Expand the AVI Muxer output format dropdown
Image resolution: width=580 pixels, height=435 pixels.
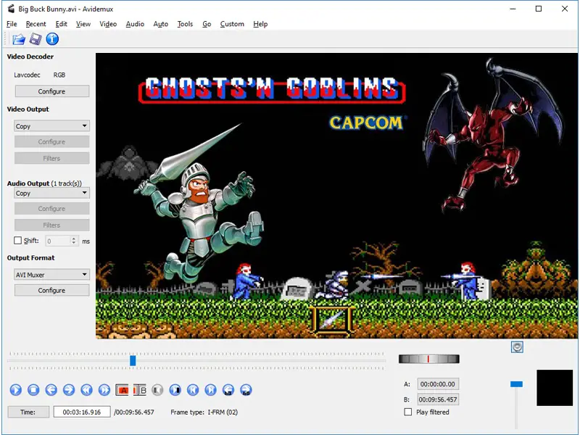click(51, 275)
